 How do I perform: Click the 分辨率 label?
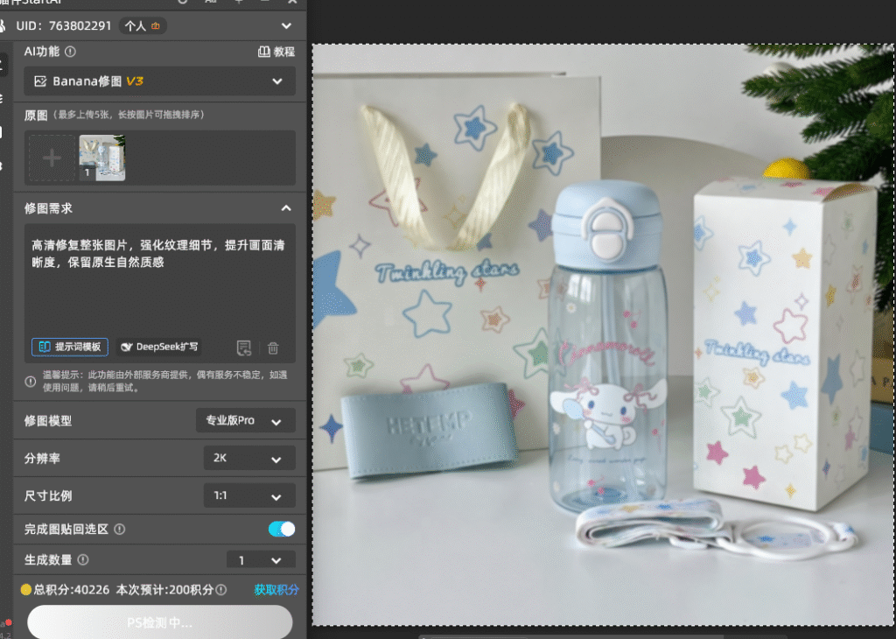click(x=42, y=458)
